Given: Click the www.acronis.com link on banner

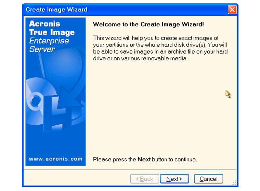Looking at the screenshot, I should point(55,159).
